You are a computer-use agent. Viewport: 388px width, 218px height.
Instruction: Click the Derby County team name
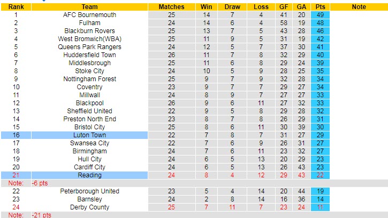[89, 207]
